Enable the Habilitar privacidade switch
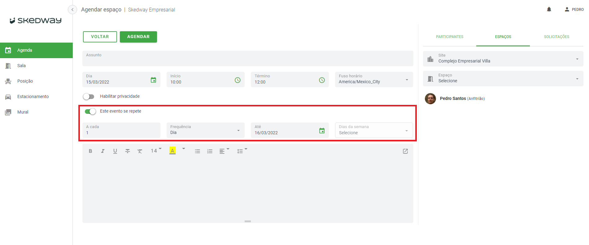 (89, 97)
